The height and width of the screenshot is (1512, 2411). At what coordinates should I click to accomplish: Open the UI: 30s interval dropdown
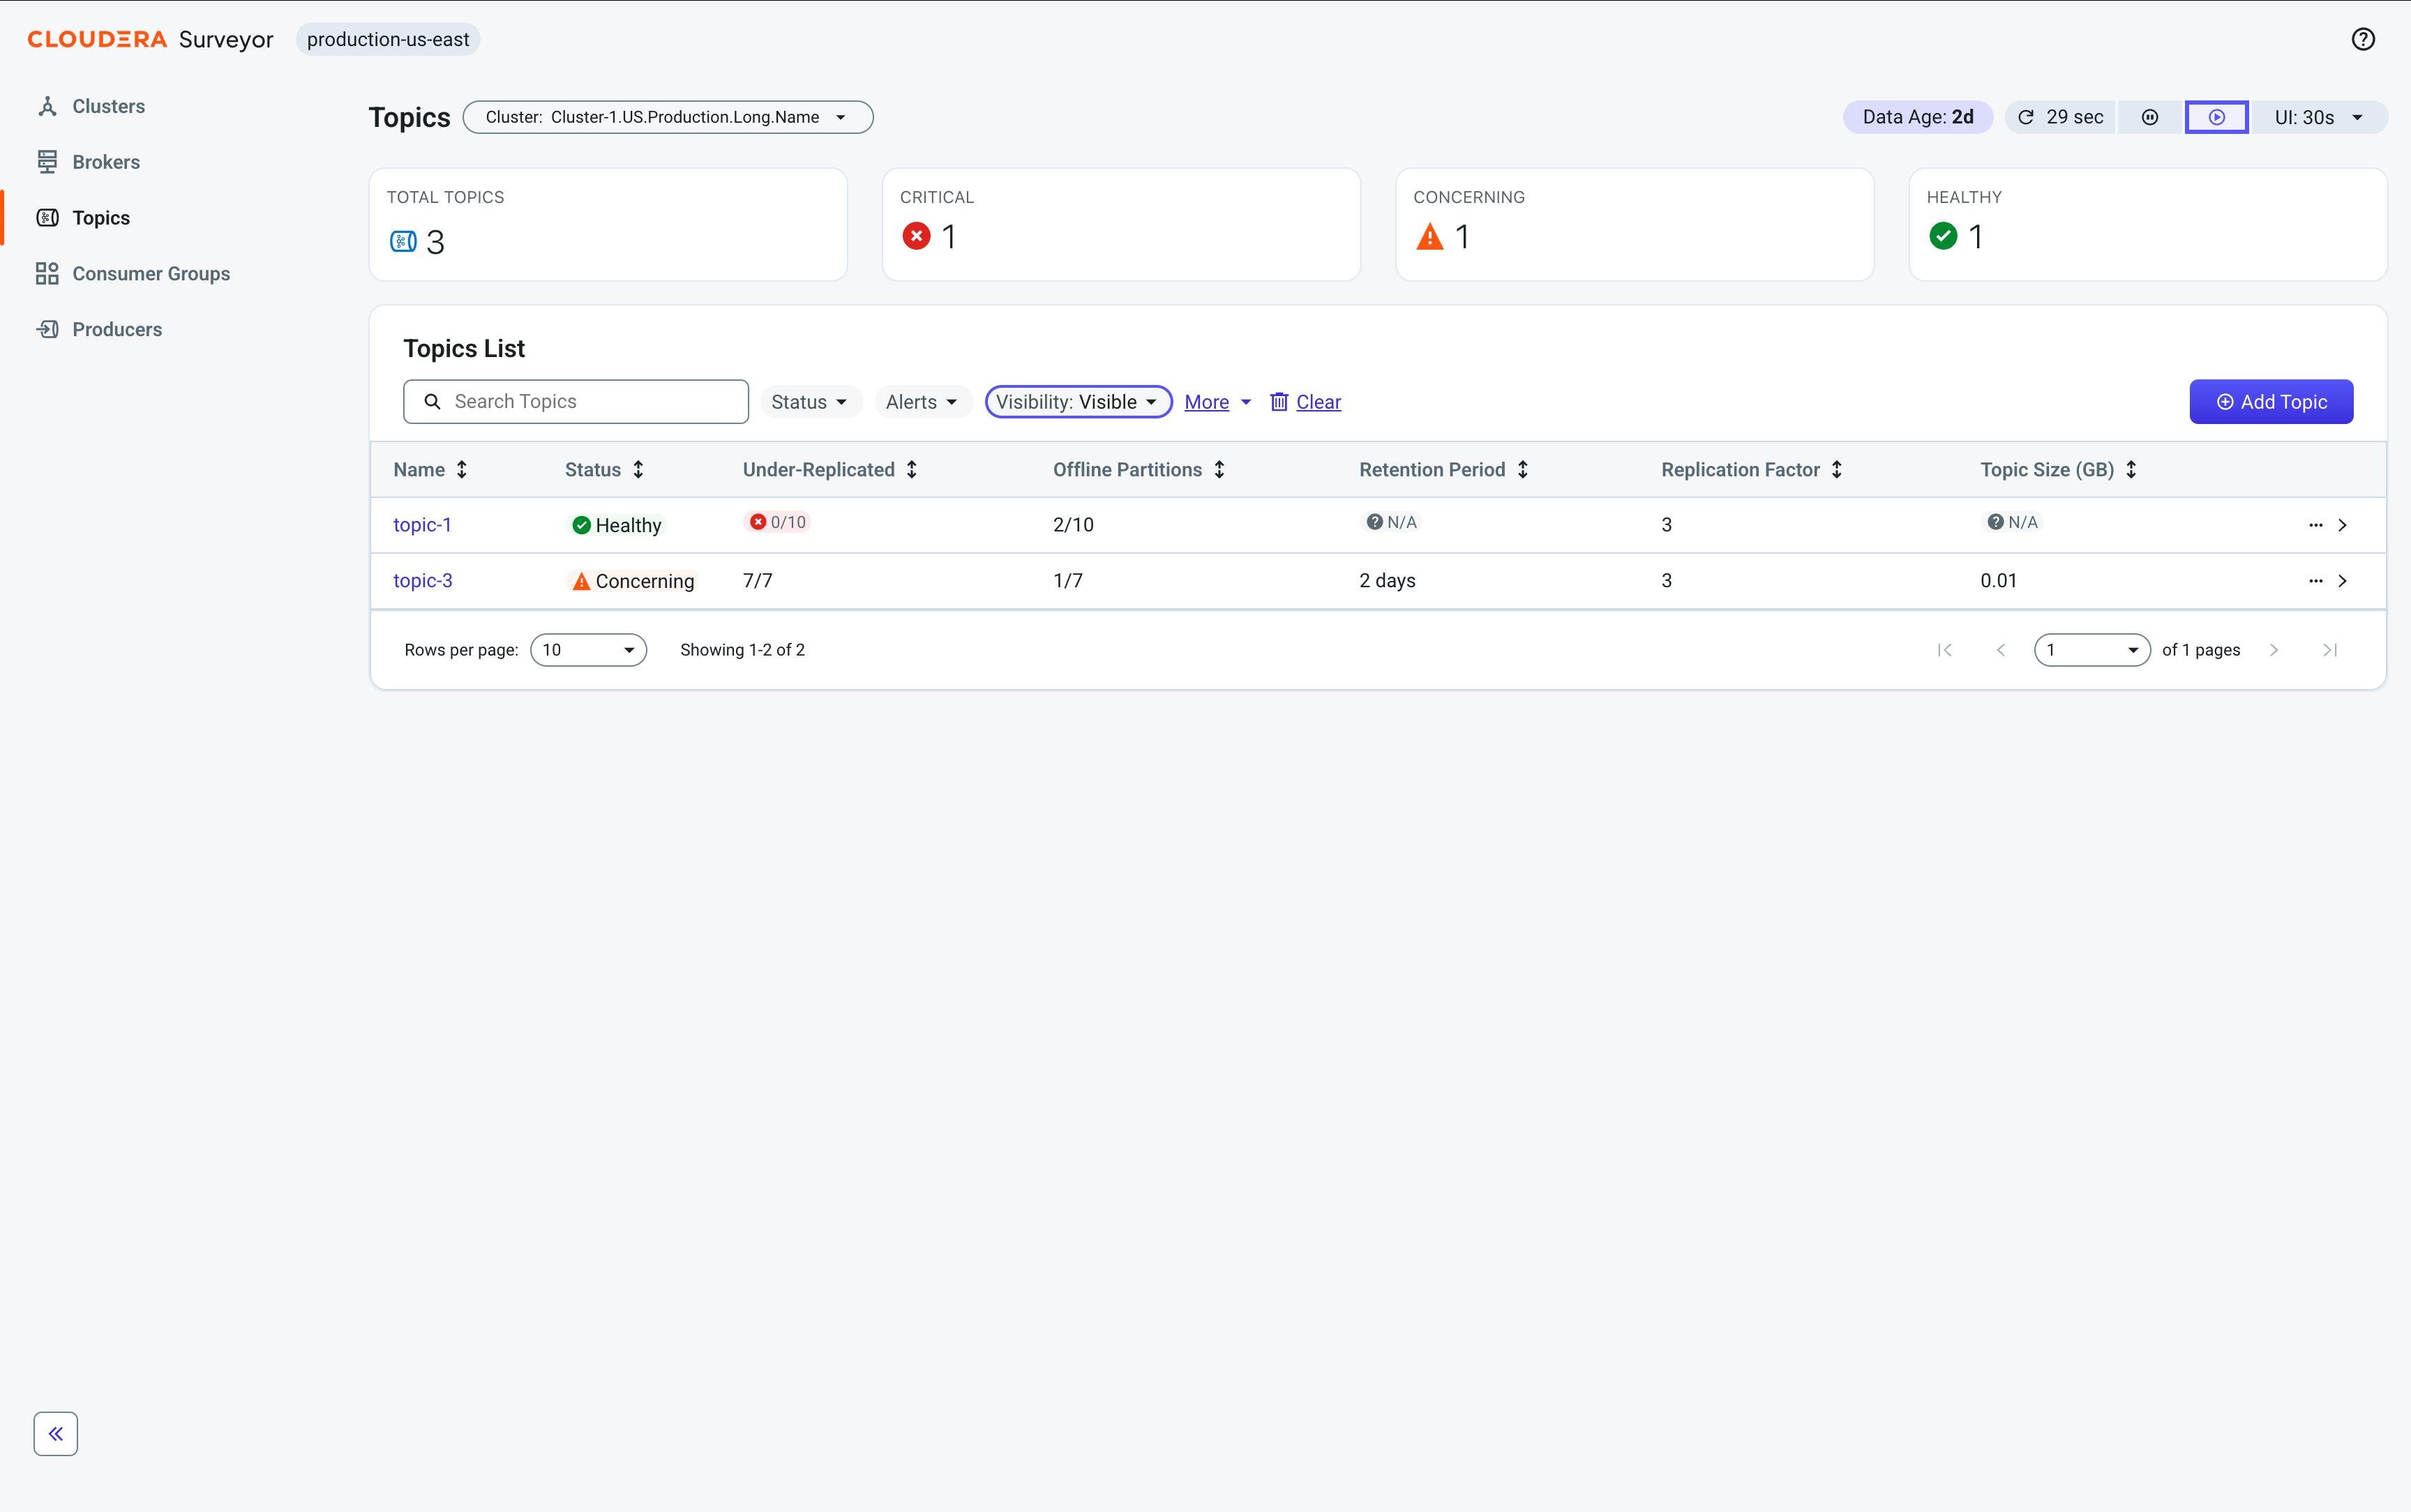[2319, 117]
